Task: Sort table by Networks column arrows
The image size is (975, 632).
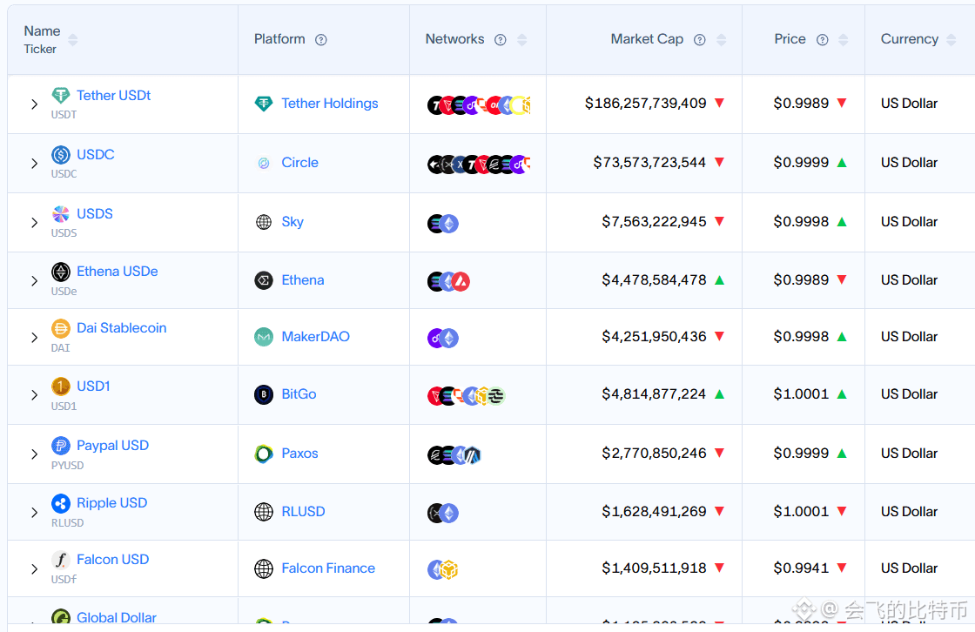Action: tap(521, 40)
